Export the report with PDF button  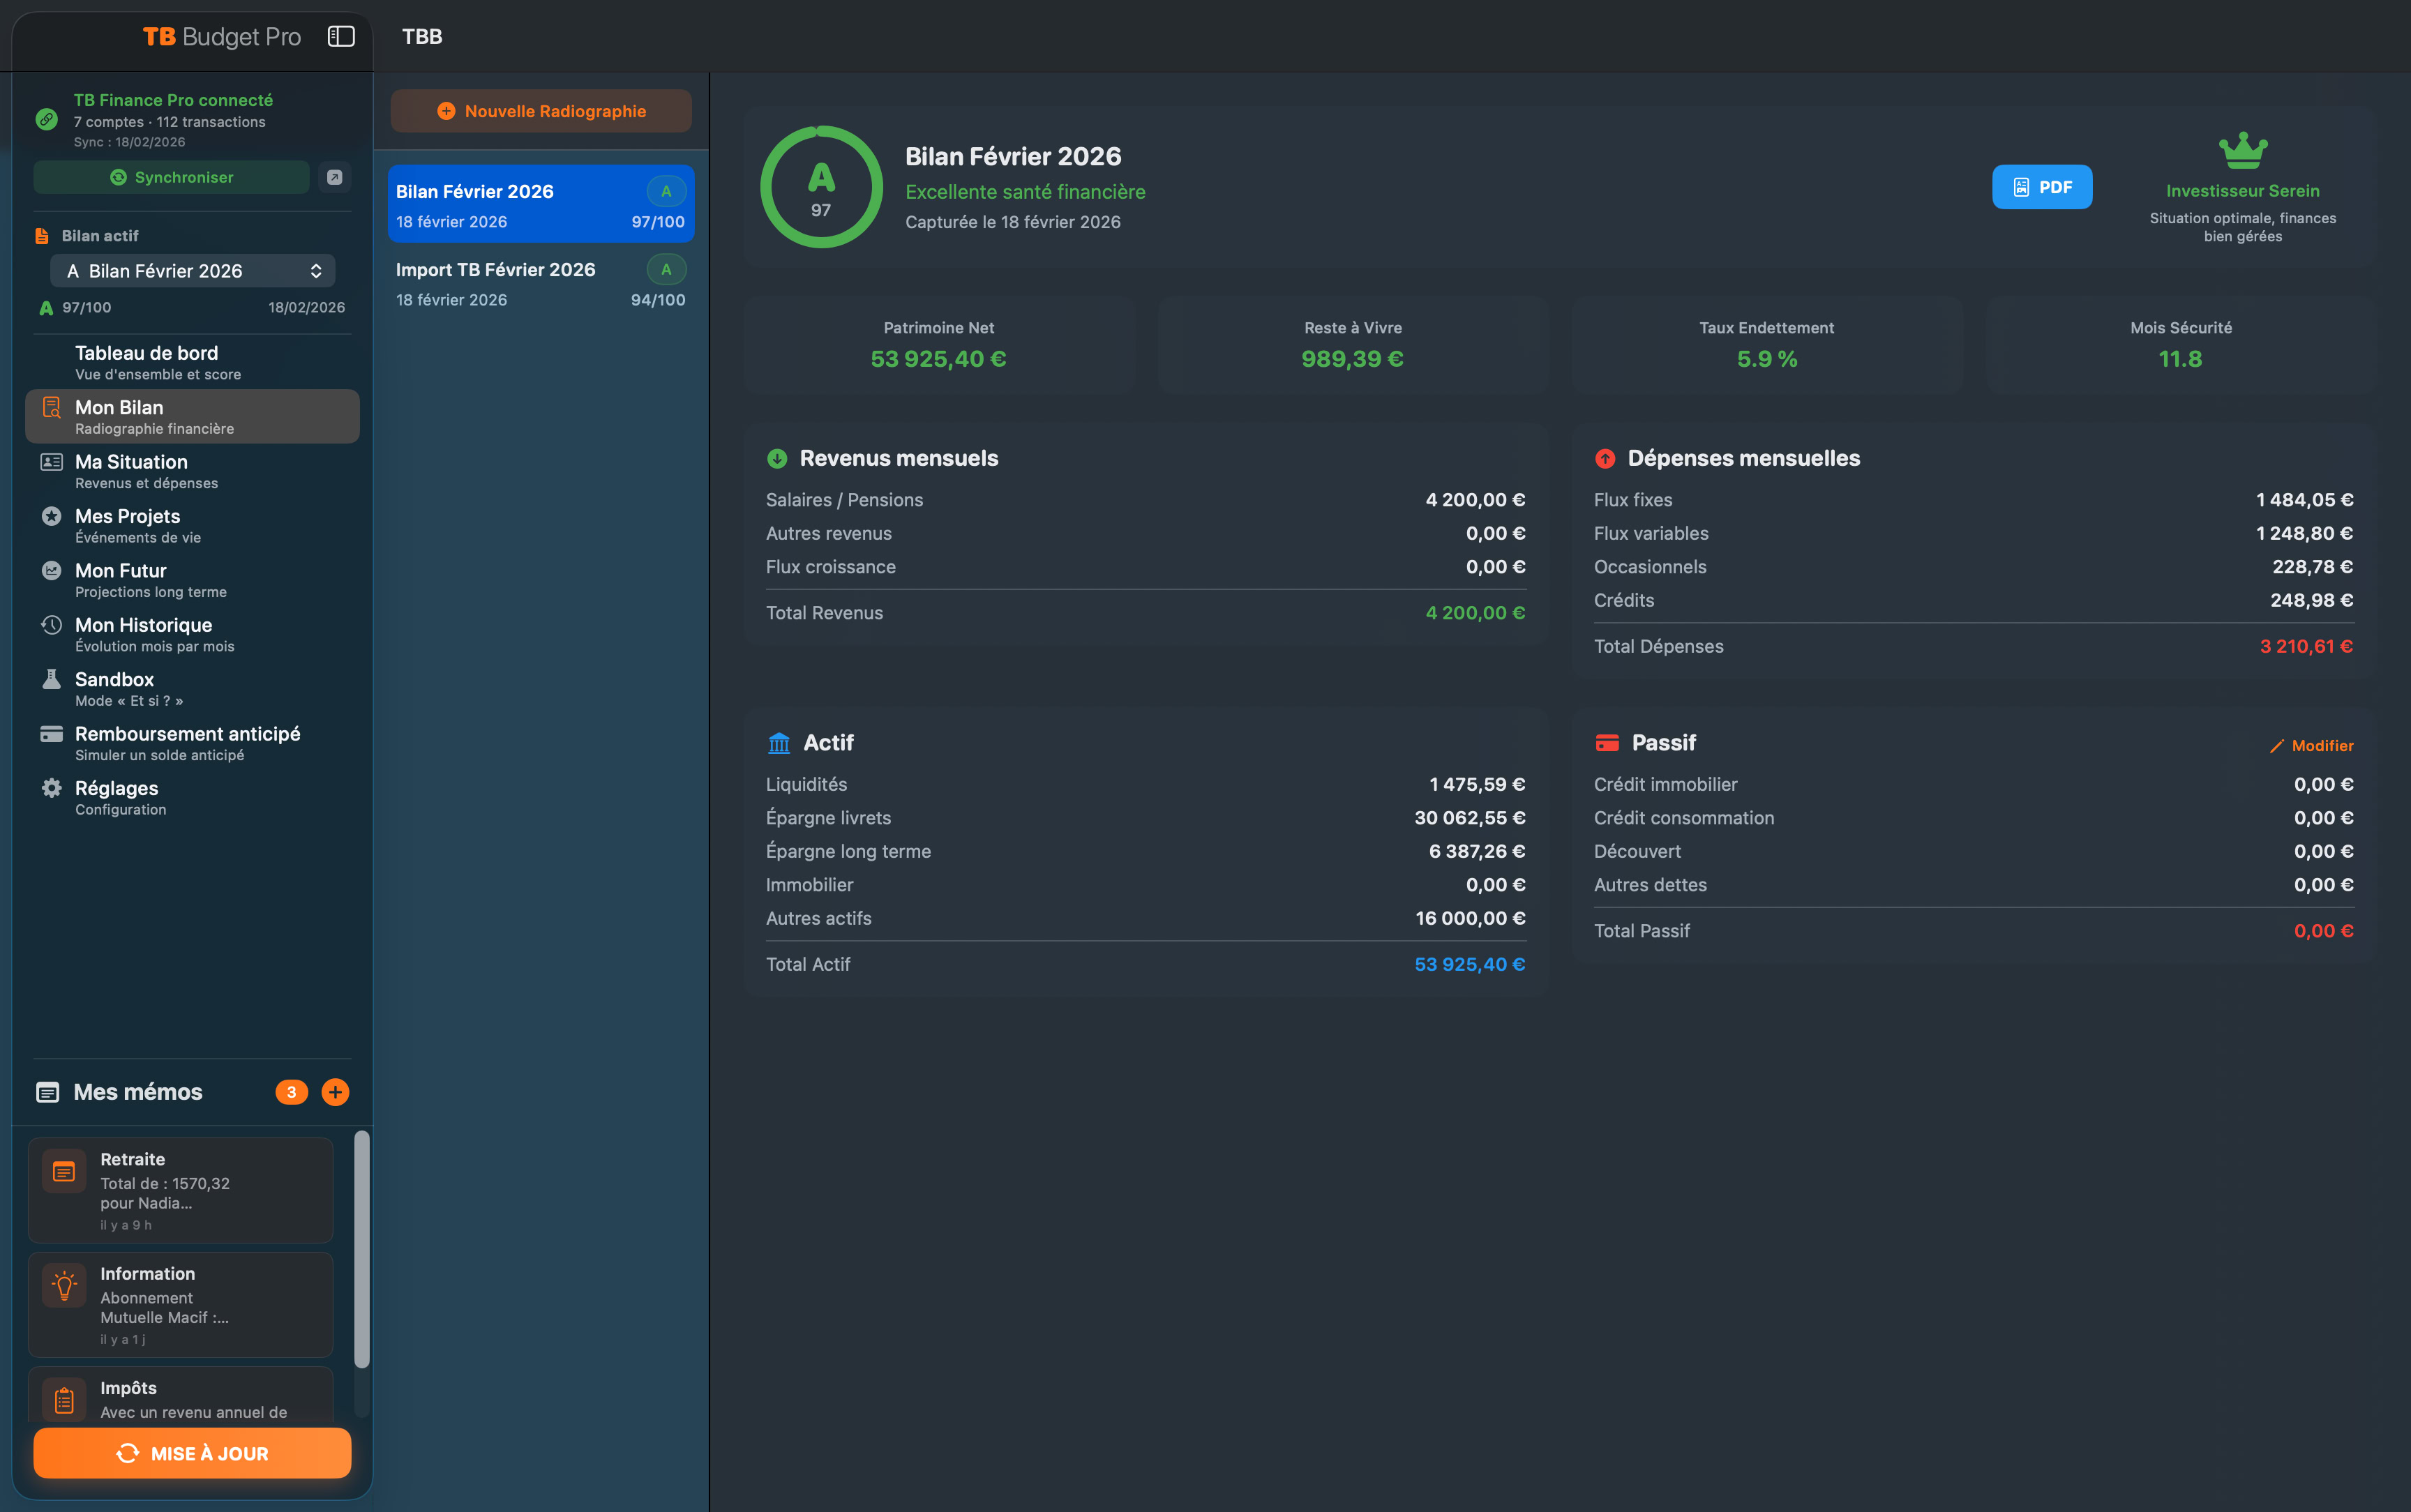[2041, 187]
